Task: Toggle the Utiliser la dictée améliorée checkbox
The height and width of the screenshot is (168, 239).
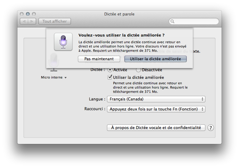Action: pos(110,77)
